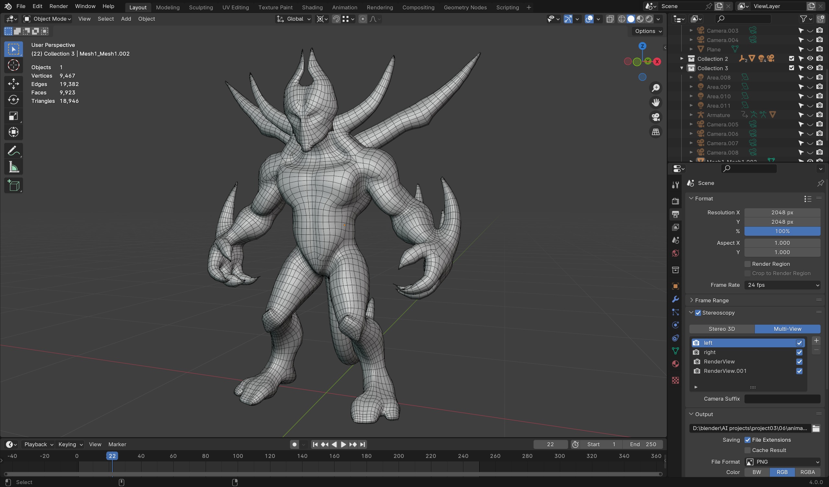This screenshot has height=487, width=829.
Task: Open the View Layer properties tab
Action: [676, 227]
